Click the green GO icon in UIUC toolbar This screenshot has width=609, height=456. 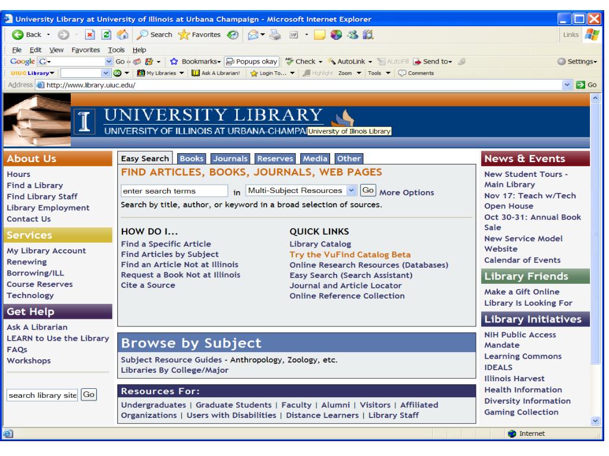click(x=117, y=73)
